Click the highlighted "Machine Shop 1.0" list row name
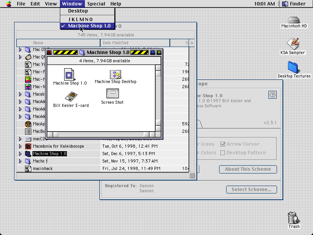This screenshot has height=235, width=313. click(50, 154)
